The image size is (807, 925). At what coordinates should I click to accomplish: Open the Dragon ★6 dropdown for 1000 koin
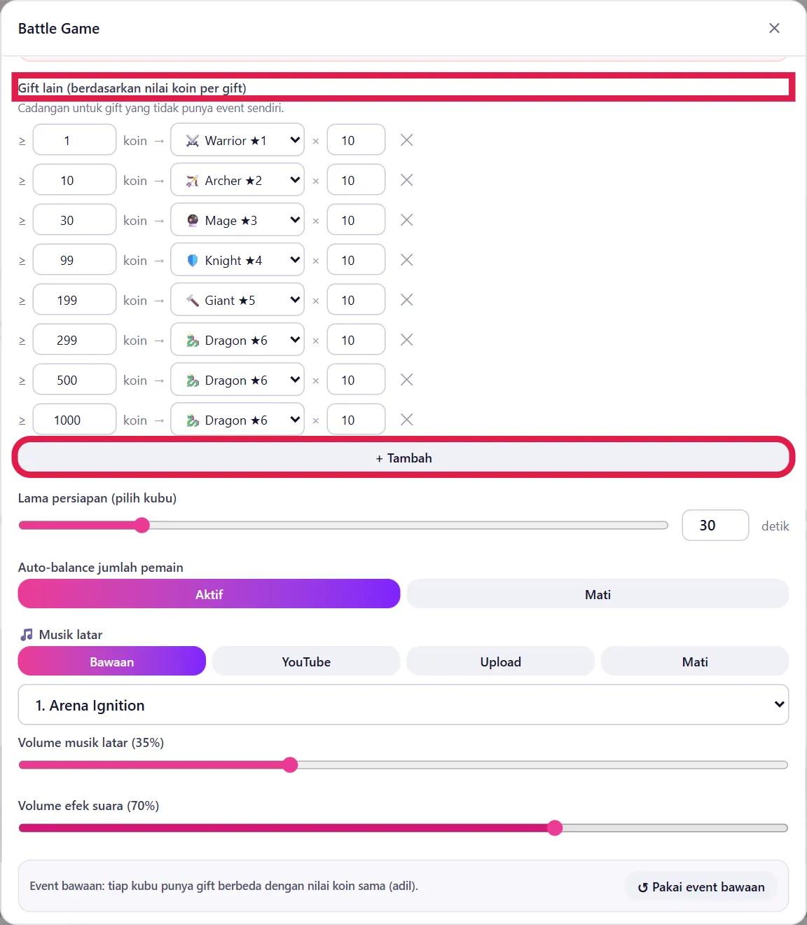[x=237, y=420]
